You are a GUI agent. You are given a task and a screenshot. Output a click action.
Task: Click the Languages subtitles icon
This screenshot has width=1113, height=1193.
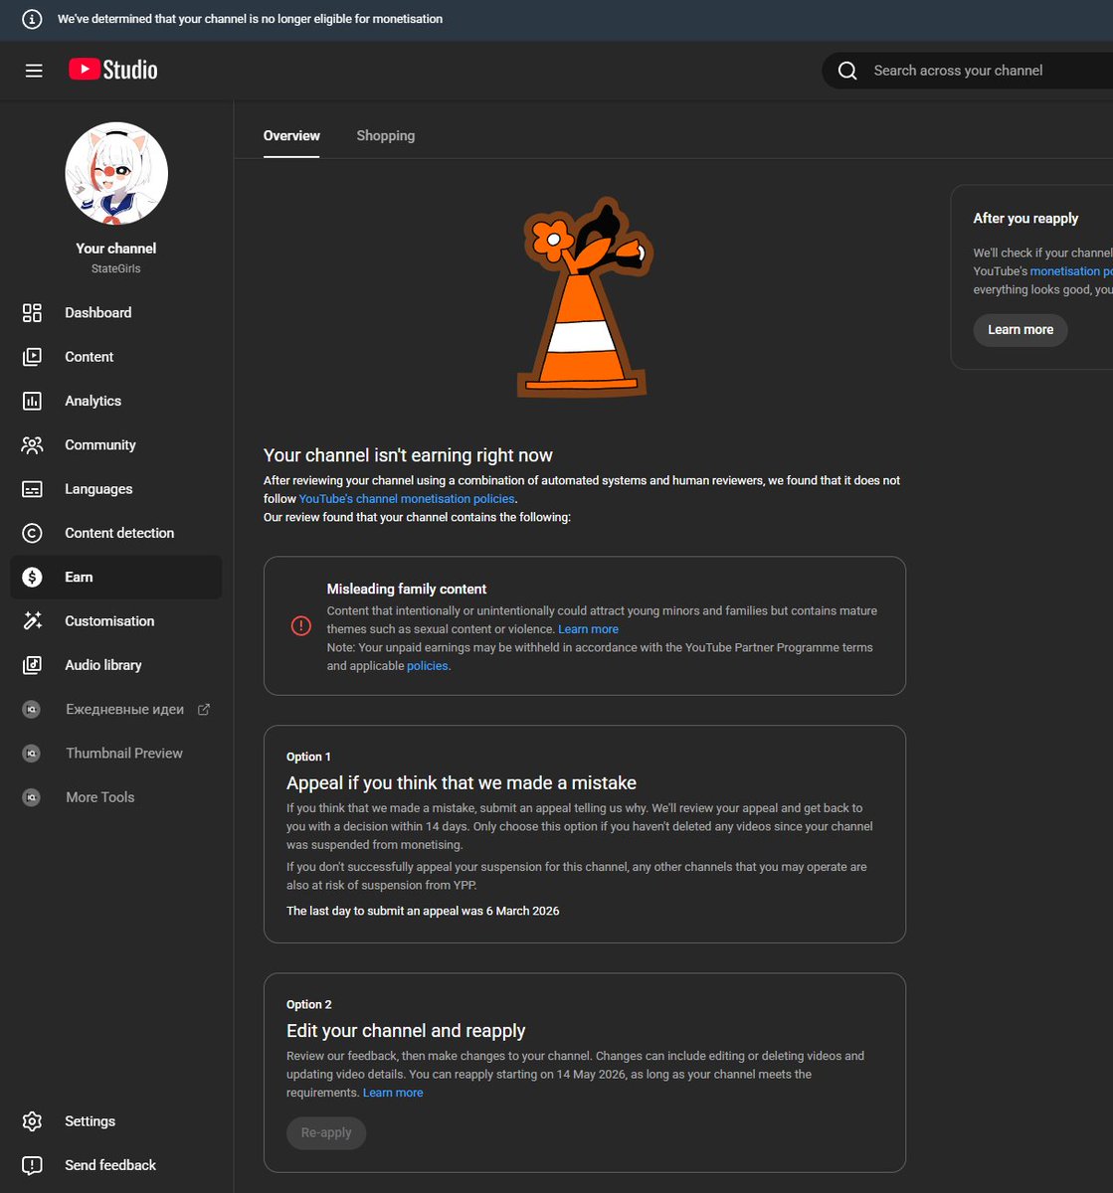32,489
